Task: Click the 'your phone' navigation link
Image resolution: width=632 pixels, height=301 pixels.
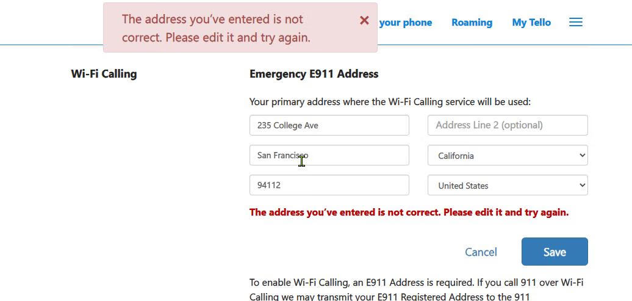Action: pos(405,23)
